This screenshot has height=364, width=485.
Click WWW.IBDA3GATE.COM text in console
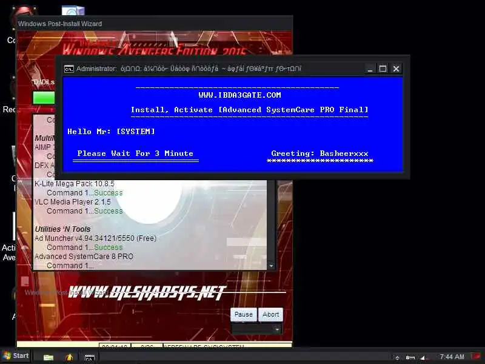[x=239, y=95]
